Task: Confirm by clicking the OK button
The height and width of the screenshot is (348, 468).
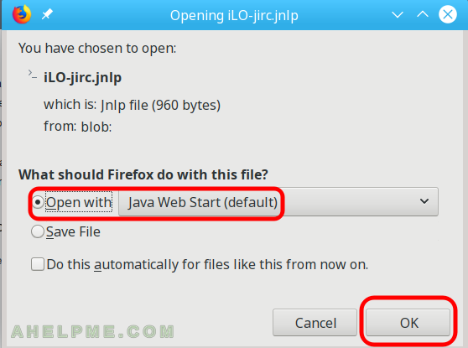Action: tap(408, 322)
